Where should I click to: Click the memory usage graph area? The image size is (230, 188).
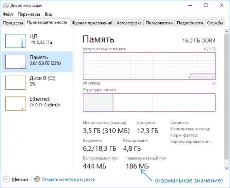[x=149, y=66]
